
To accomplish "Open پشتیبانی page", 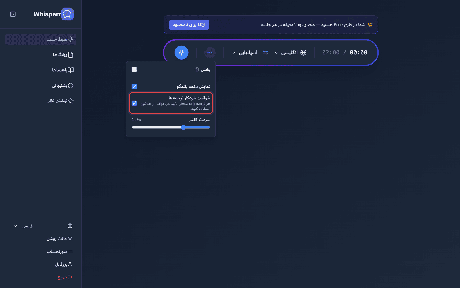I will pos(41,86).
